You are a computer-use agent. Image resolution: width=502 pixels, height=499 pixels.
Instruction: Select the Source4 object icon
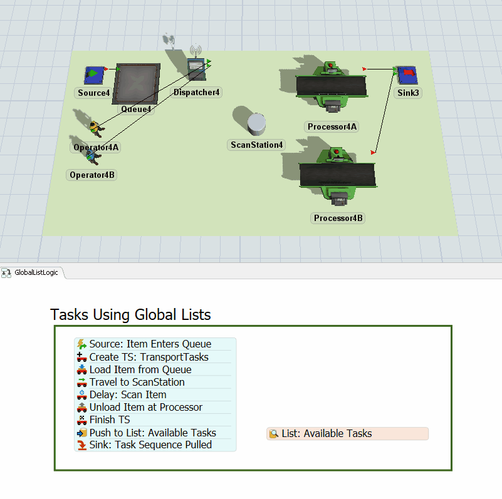point(93,75)
